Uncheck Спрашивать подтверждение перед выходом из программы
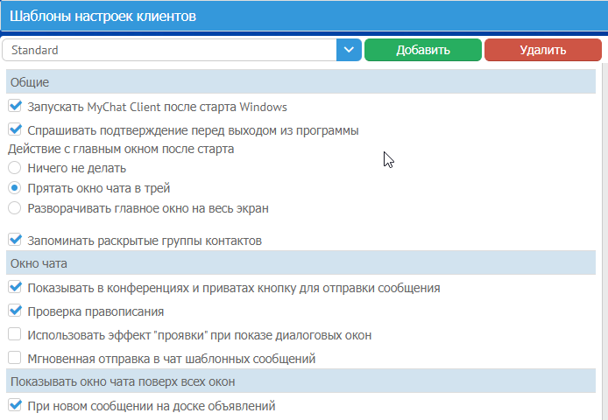This screenshot has height=420, width=608. (x=15, y=130)
